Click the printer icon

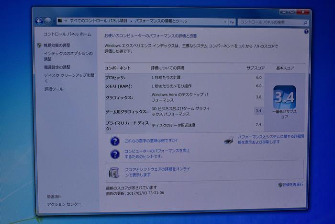point(229,140)
